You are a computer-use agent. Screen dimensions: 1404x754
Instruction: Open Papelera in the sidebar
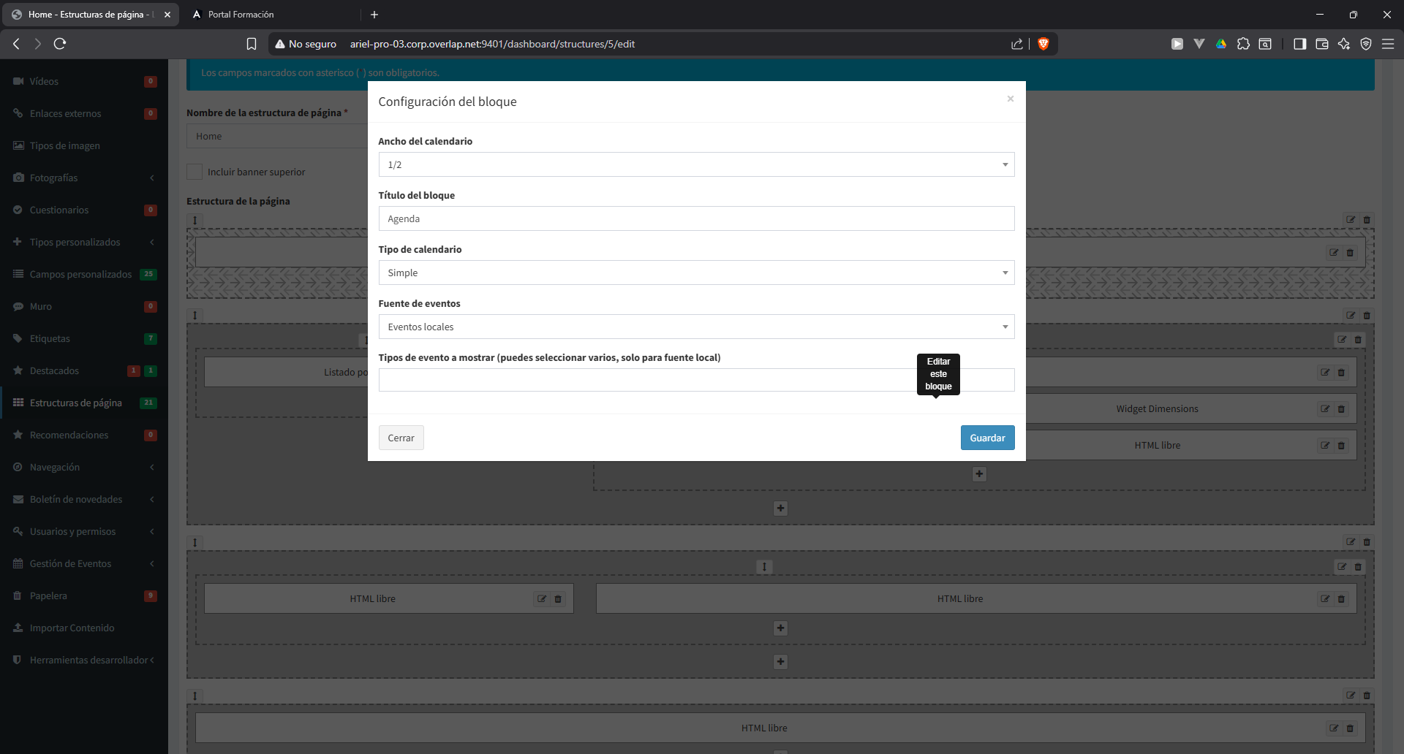point(84,595)
